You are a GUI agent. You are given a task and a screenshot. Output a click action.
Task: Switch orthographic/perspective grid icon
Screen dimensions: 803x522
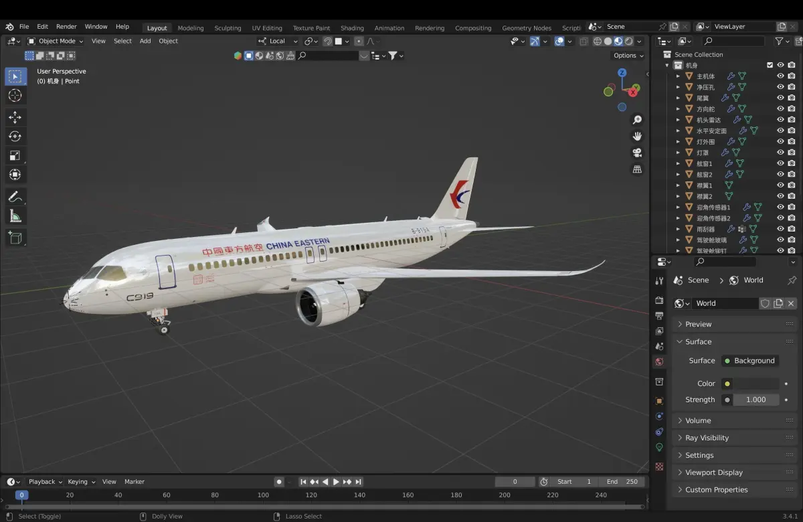click(x=637, y=169)
